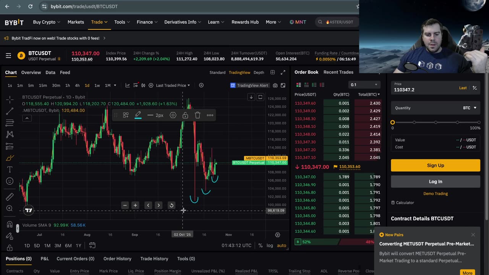489x275 pixels.
Task: Activate the zoom in tool
Action: pyautogui.click(x=10, y=208)
